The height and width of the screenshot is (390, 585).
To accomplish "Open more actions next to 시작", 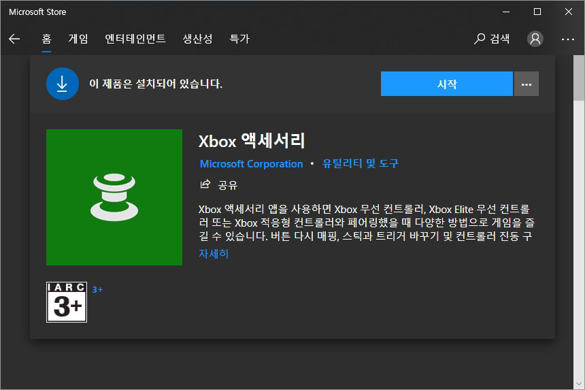I will point(526,84).
